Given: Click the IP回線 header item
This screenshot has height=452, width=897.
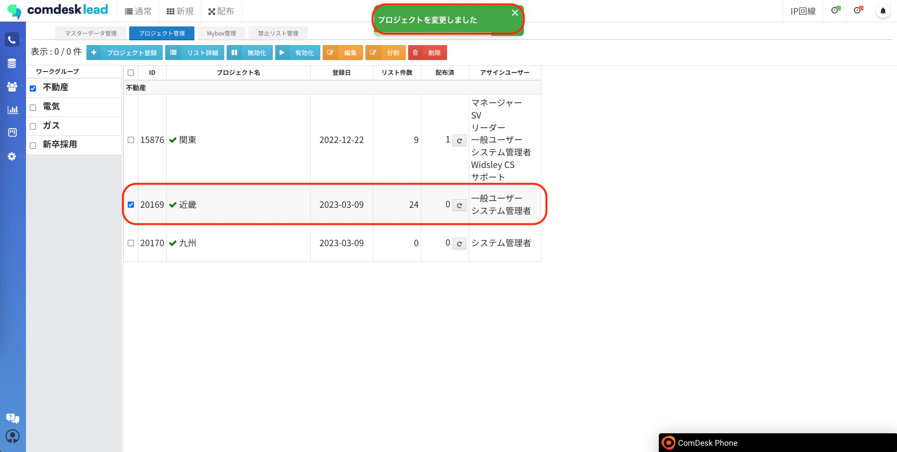Looking at the screenshot, I should pyautogui.click(x=803, y=11).
